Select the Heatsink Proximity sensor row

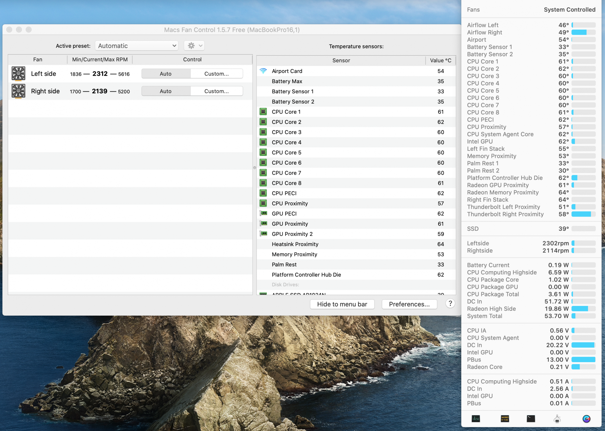coord(356,244)
